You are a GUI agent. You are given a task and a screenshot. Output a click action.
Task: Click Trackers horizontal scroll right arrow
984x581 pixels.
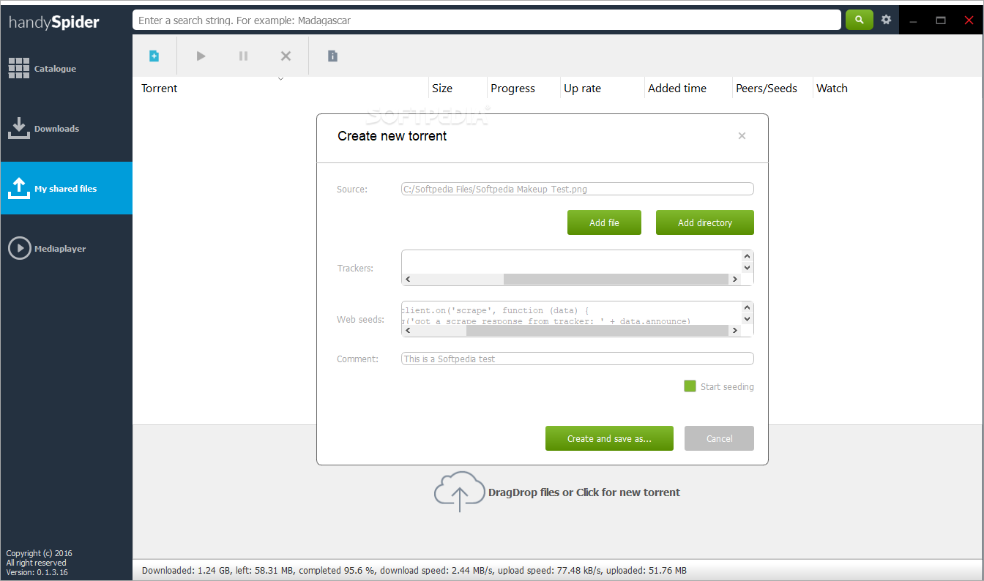tap(734, 279)
